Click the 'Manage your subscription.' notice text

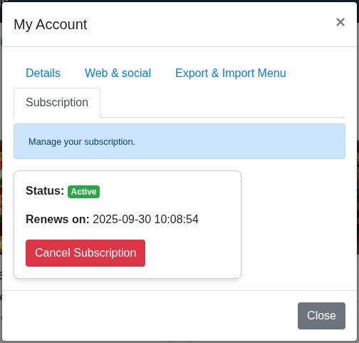click(x=82, y=142)
